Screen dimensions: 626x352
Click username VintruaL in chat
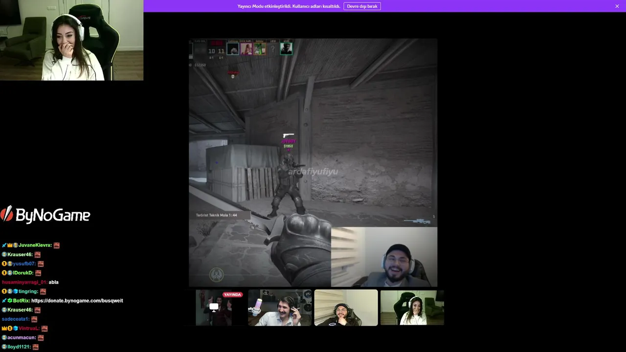(x=29, y=329)
